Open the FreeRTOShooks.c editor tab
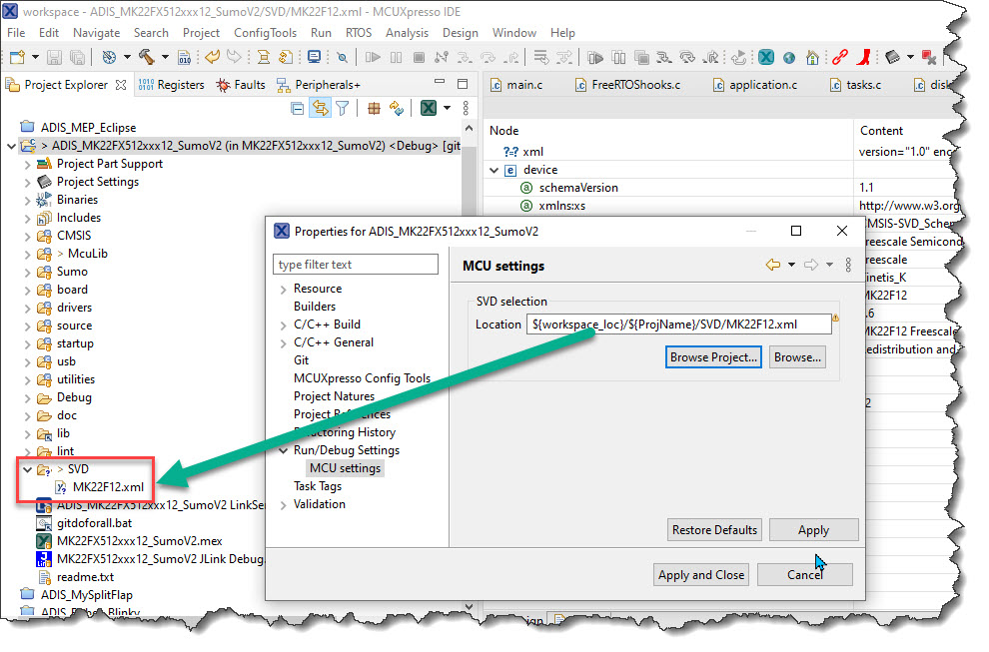Viewport: 989px width, 652px height. 635,85
